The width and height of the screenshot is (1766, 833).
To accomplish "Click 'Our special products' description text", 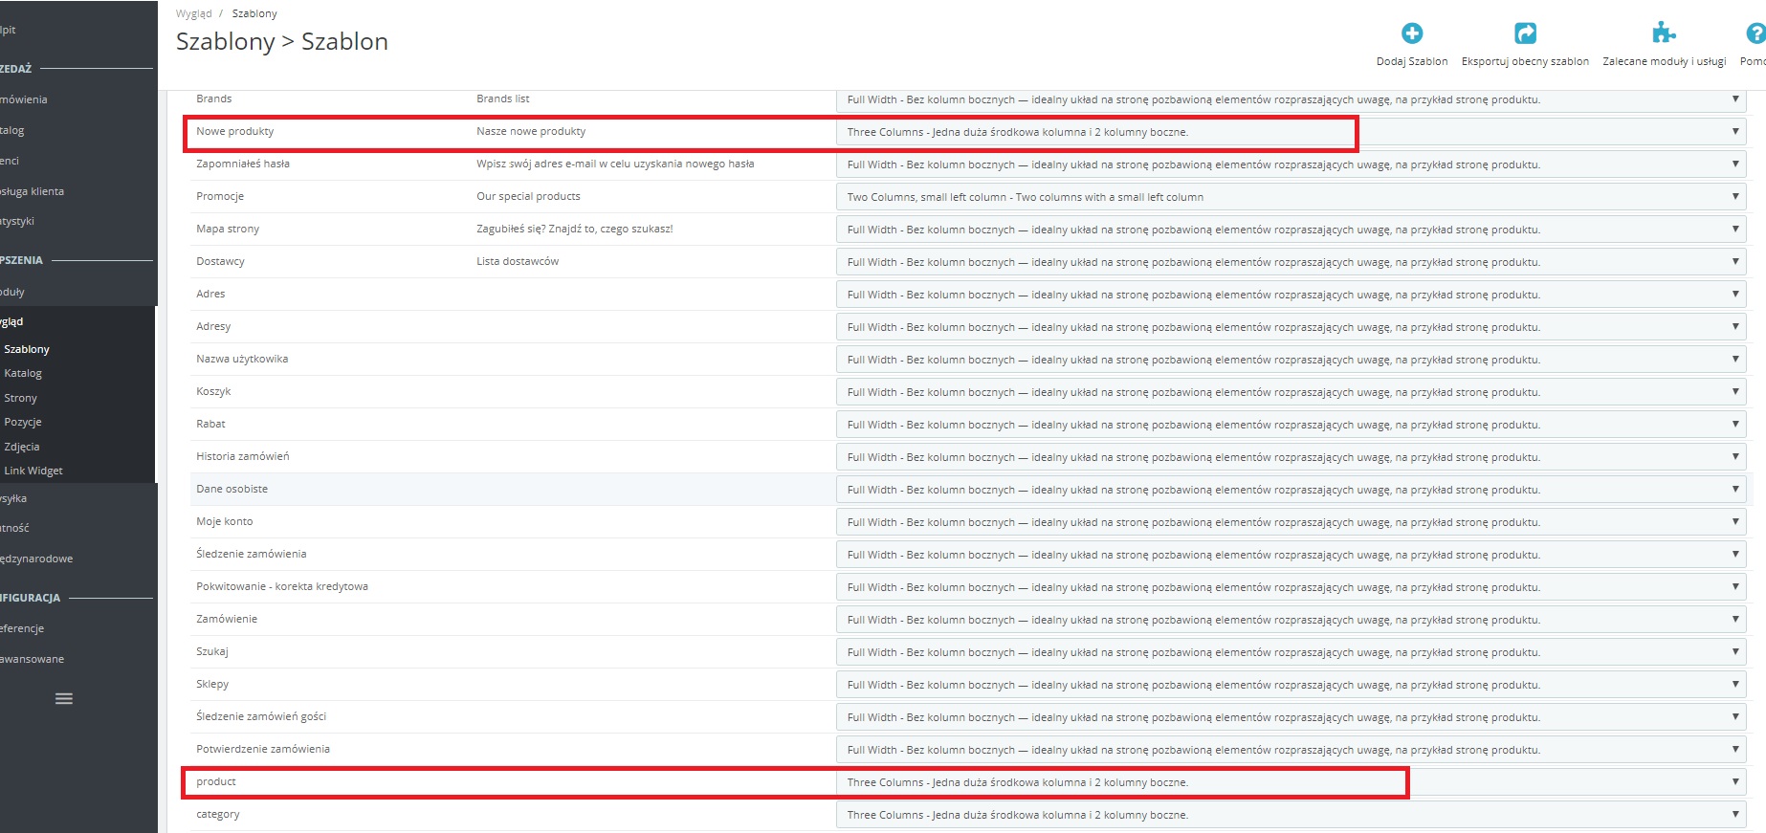I will coord(528,196).
